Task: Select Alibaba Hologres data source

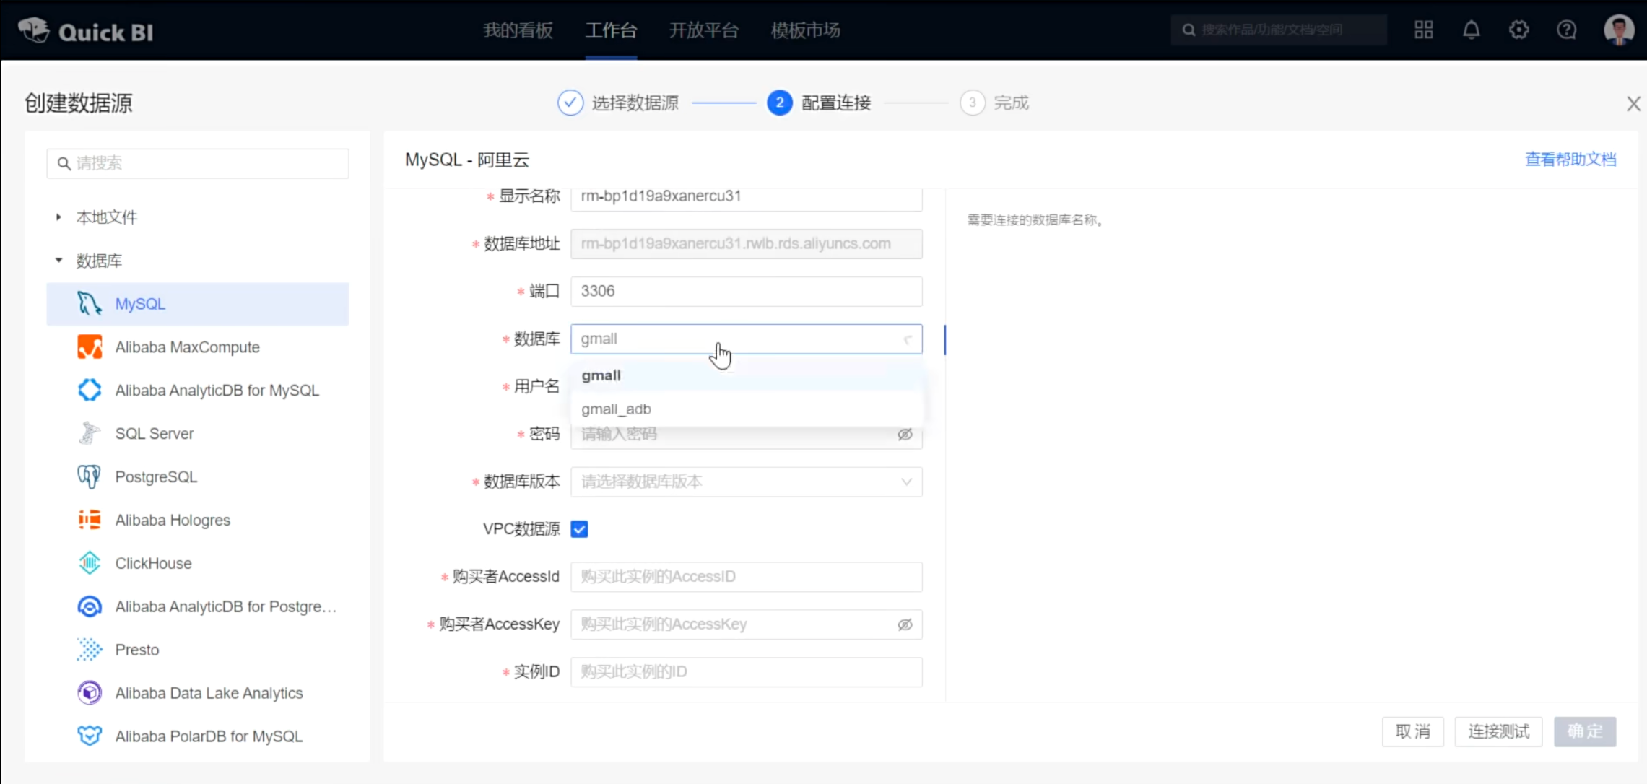Action: (198, 521)
